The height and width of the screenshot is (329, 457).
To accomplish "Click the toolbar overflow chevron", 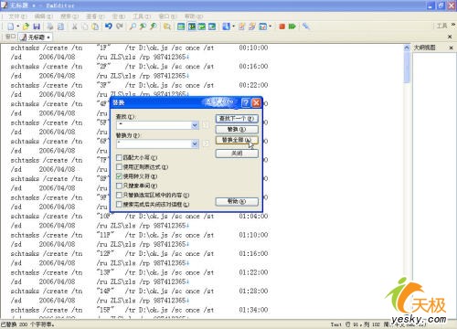I will [453, 25].
